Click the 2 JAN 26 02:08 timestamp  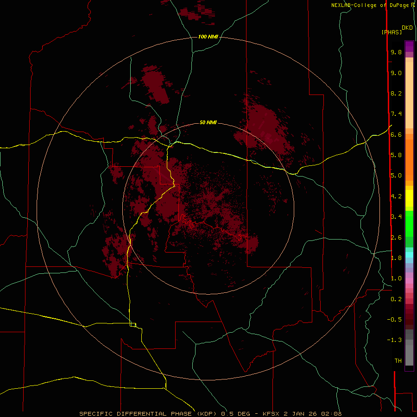click(x=312, y=414)
